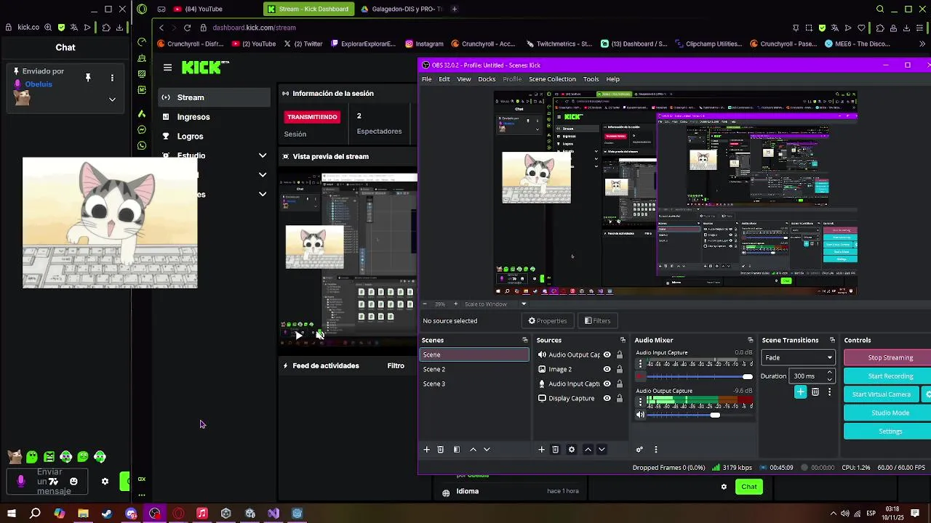
Task: Switch to the YouTube browser tab
Action: coord(200,9)
